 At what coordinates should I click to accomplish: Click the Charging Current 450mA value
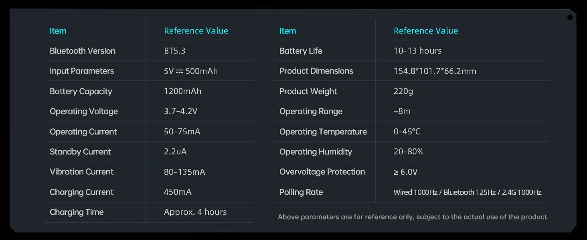[178, 192]
